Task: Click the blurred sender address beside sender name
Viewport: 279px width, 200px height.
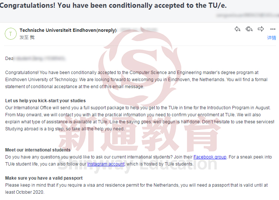Action: click(139, 30)
